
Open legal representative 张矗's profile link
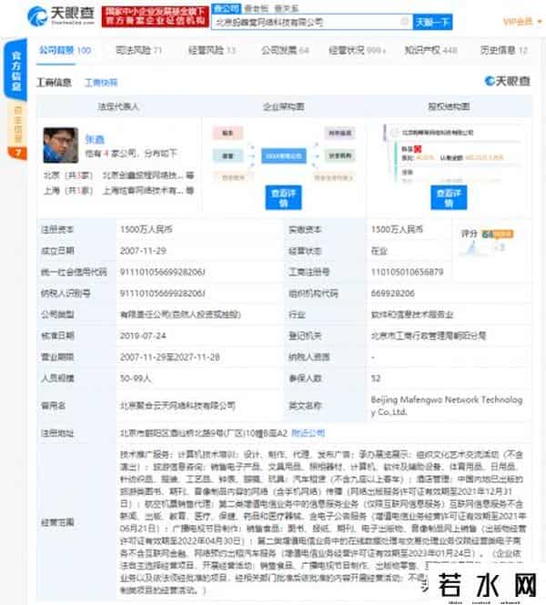click(95, 139)
